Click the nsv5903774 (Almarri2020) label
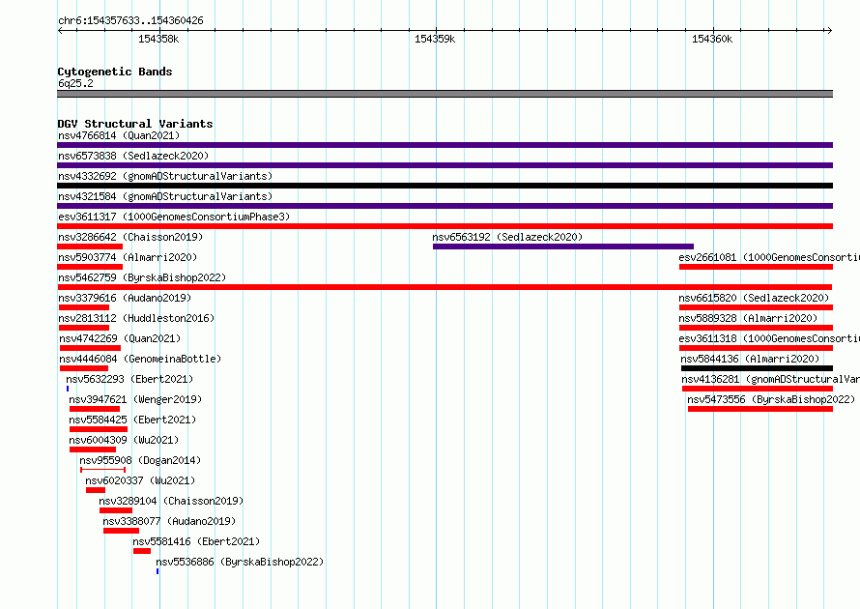Image resolution: width=860 pixels, height=609 pixels. pyautogui.click(x=128, y=257)
